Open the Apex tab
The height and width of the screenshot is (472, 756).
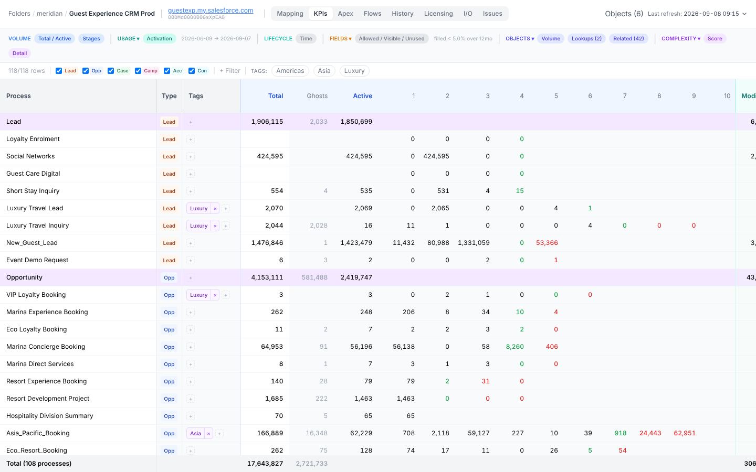coord(345,14)
